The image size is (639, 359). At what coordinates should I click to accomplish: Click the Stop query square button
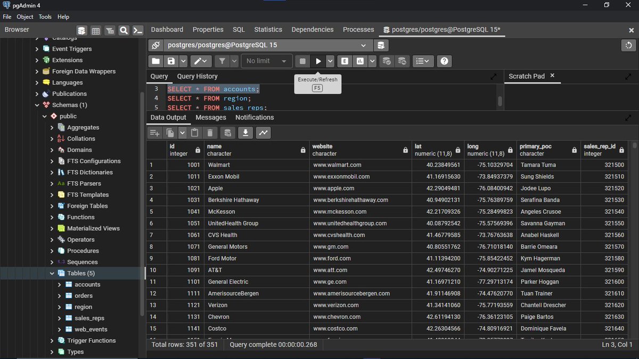pyautogui.click(x=302, y=61)
